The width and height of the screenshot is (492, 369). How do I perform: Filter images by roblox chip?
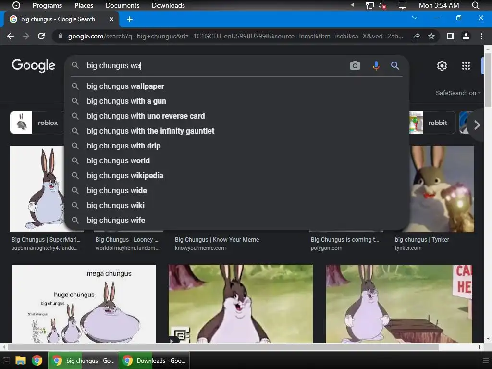point(37,123)
